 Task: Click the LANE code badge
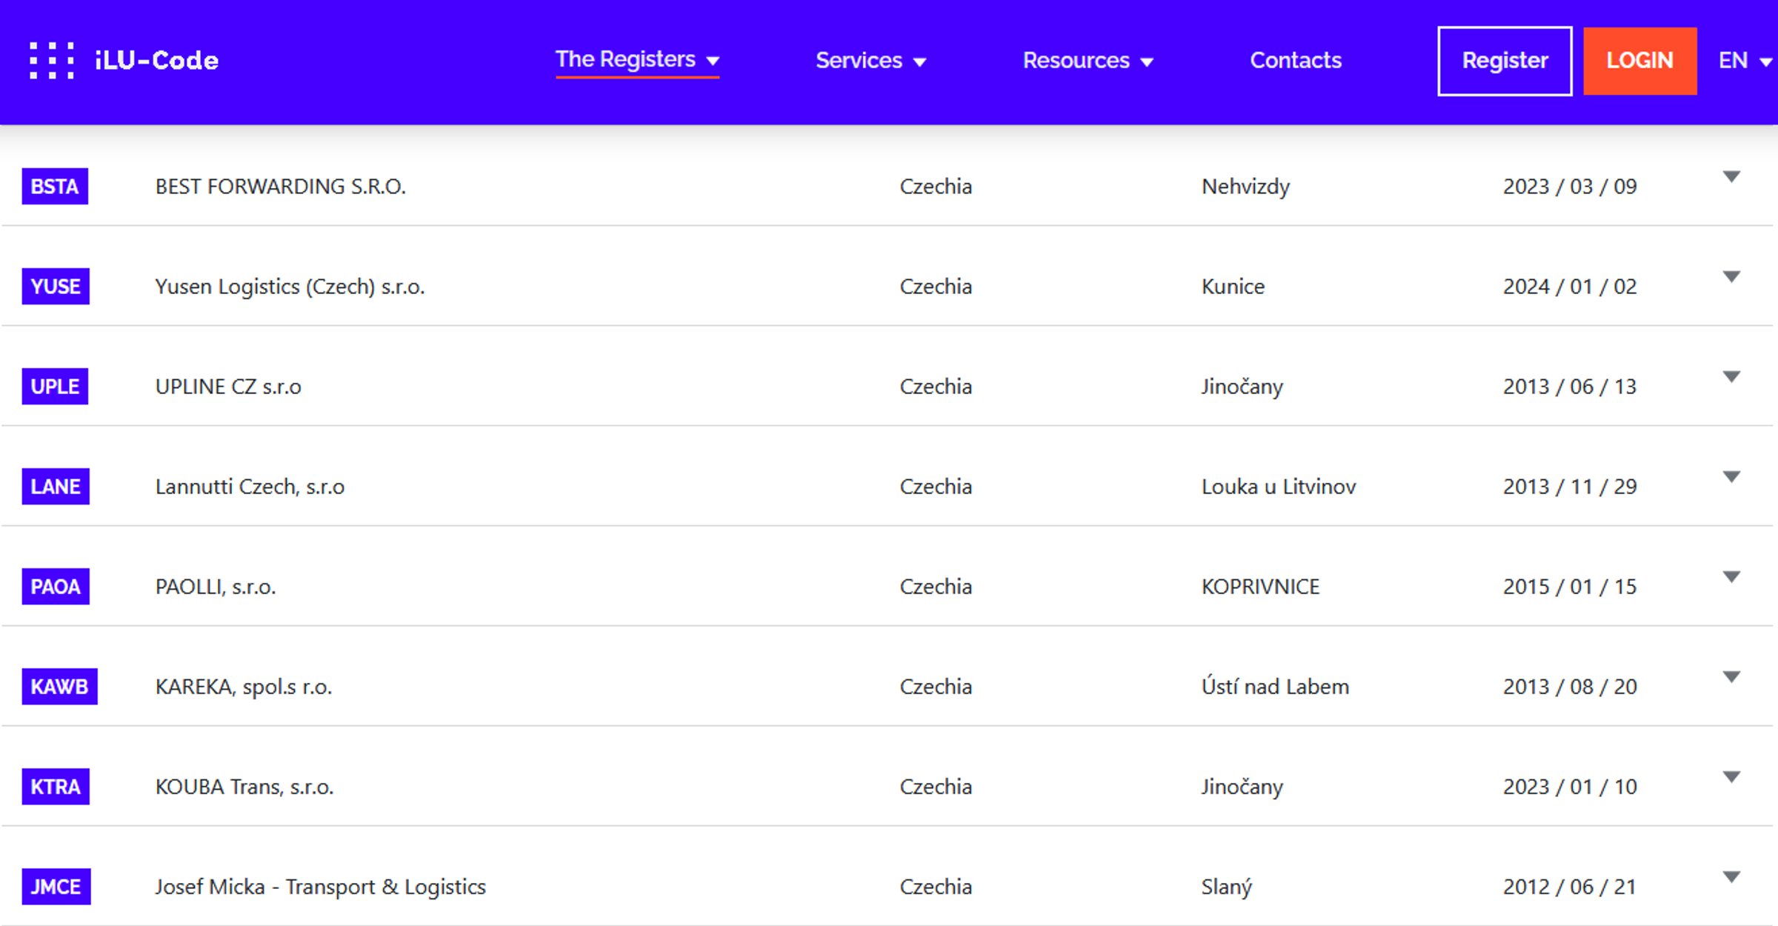pyautogui.click(x=56, y=487)
